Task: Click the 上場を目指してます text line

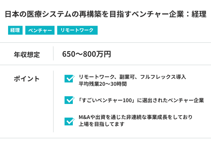Action: (x=102, y=125)
